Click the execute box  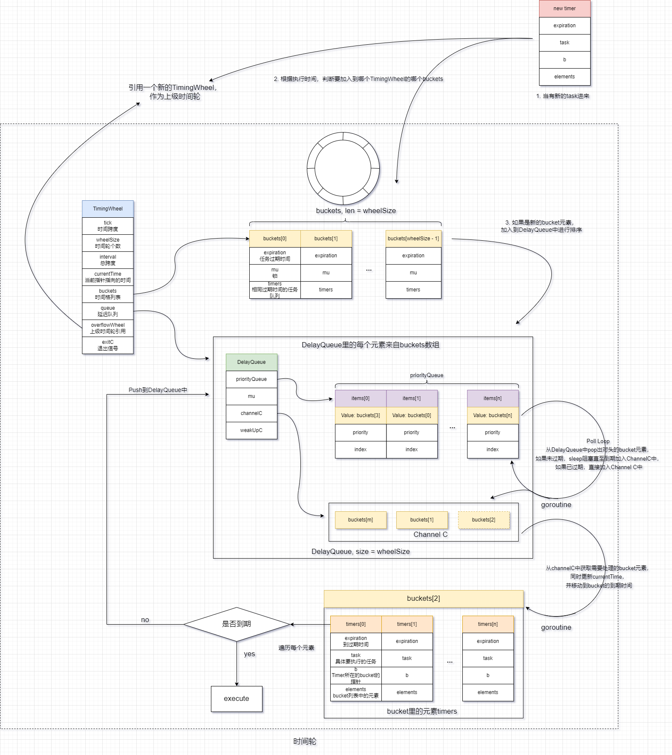[x=236, y=699]
